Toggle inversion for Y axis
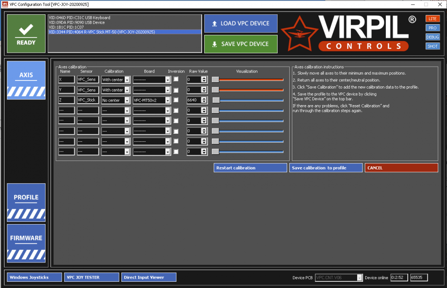This screenshot has height=288, width=447. click(x=176, y=90)
